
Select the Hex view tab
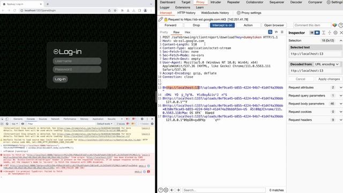tap(188, 32)
